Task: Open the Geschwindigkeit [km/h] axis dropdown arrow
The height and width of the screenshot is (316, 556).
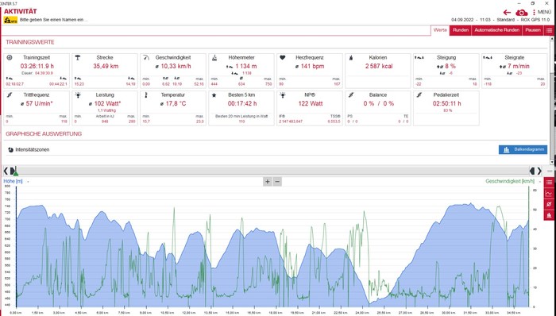Action: click(540, 181)
